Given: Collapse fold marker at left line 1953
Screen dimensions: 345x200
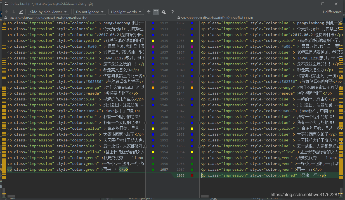Looking at the screenshot, I should (145, 146).
